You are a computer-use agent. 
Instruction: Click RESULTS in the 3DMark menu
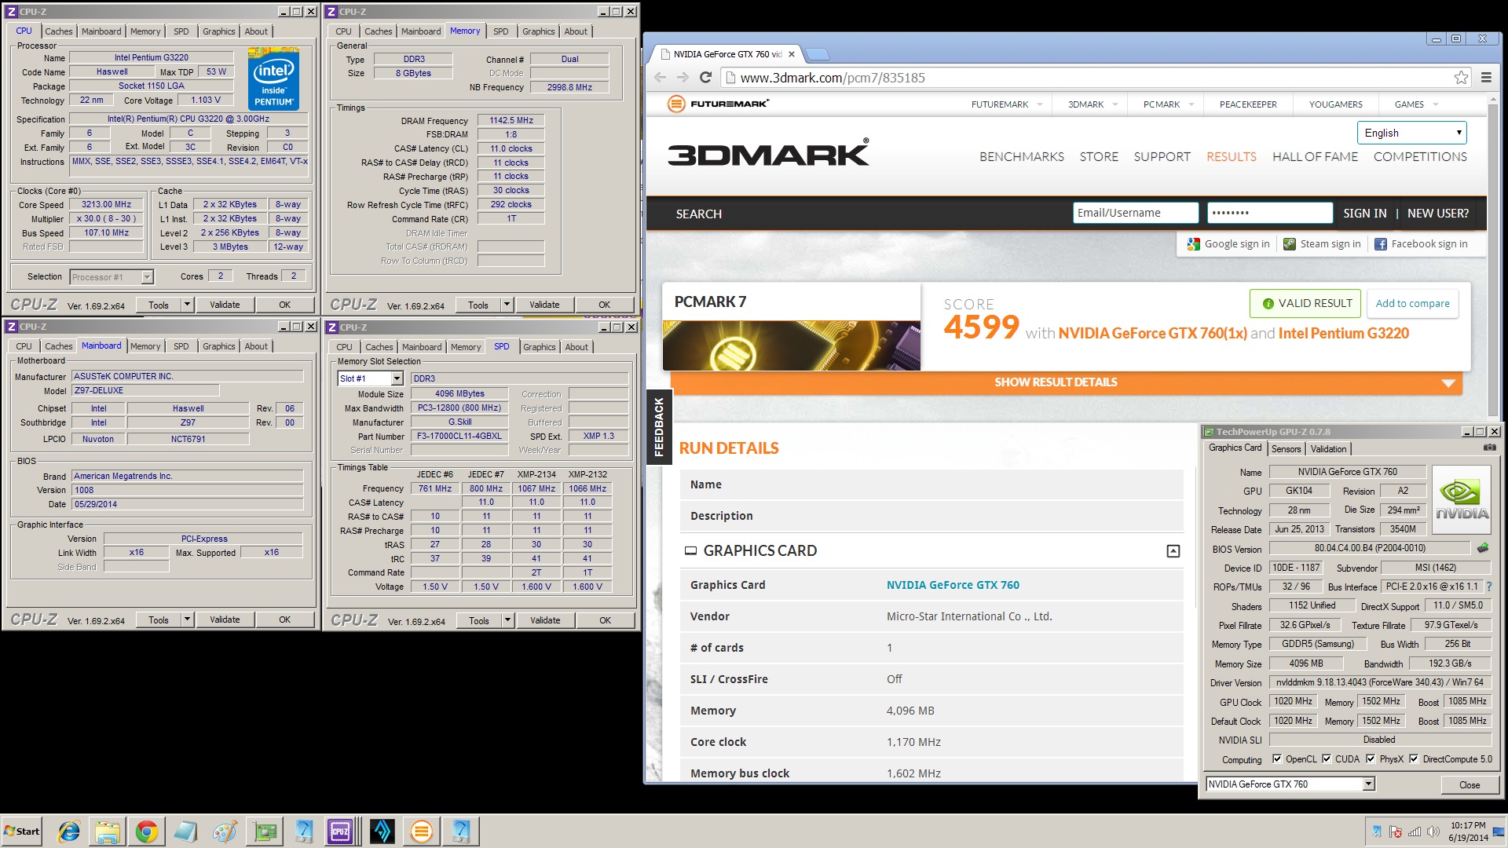pyautogui.click(x=1231, y=156)
